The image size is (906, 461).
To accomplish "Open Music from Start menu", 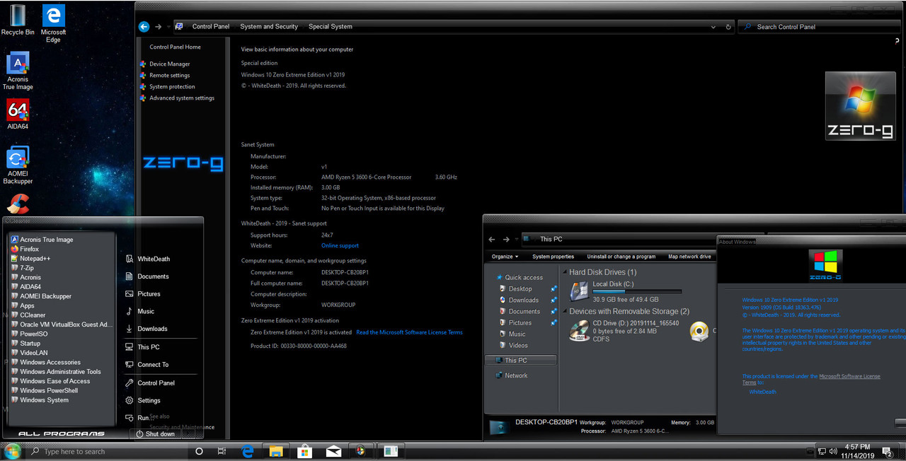I will click(x=145, y=311).
